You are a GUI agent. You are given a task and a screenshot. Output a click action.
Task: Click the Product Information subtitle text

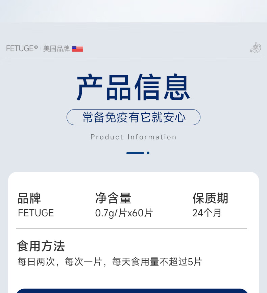133,137
